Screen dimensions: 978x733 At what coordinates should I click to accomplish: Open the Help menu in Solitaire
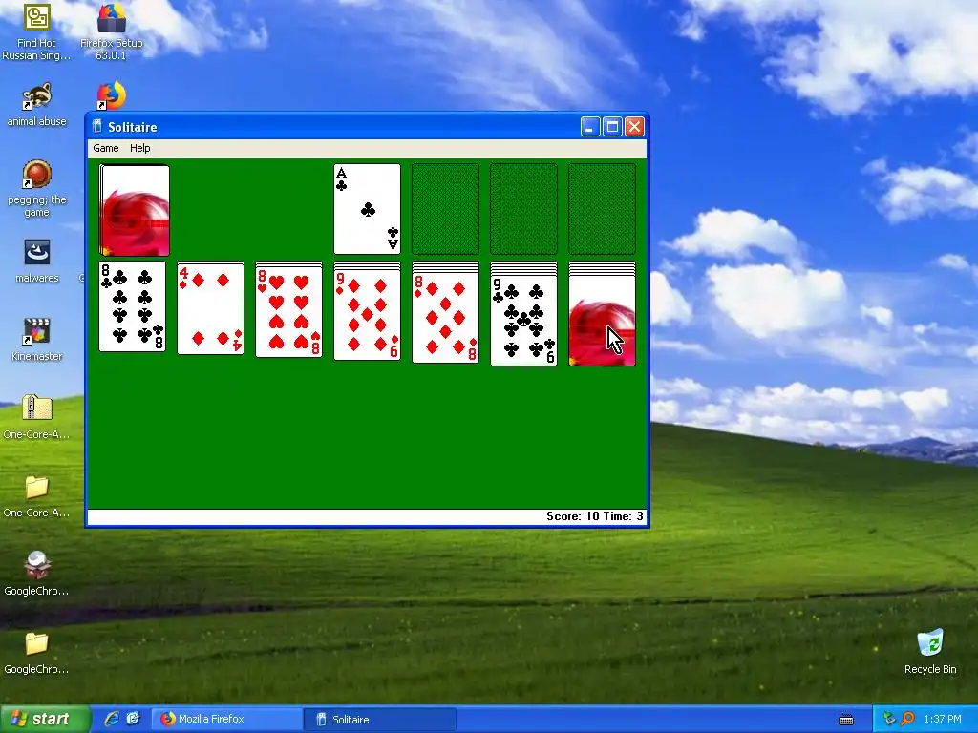139,148
